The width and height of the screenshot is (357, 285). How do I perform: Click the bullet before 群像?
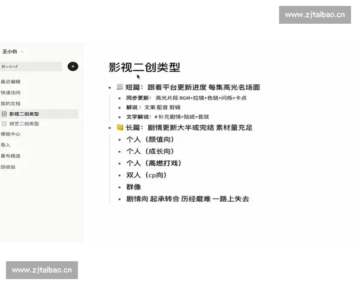(x=120, y=188)
